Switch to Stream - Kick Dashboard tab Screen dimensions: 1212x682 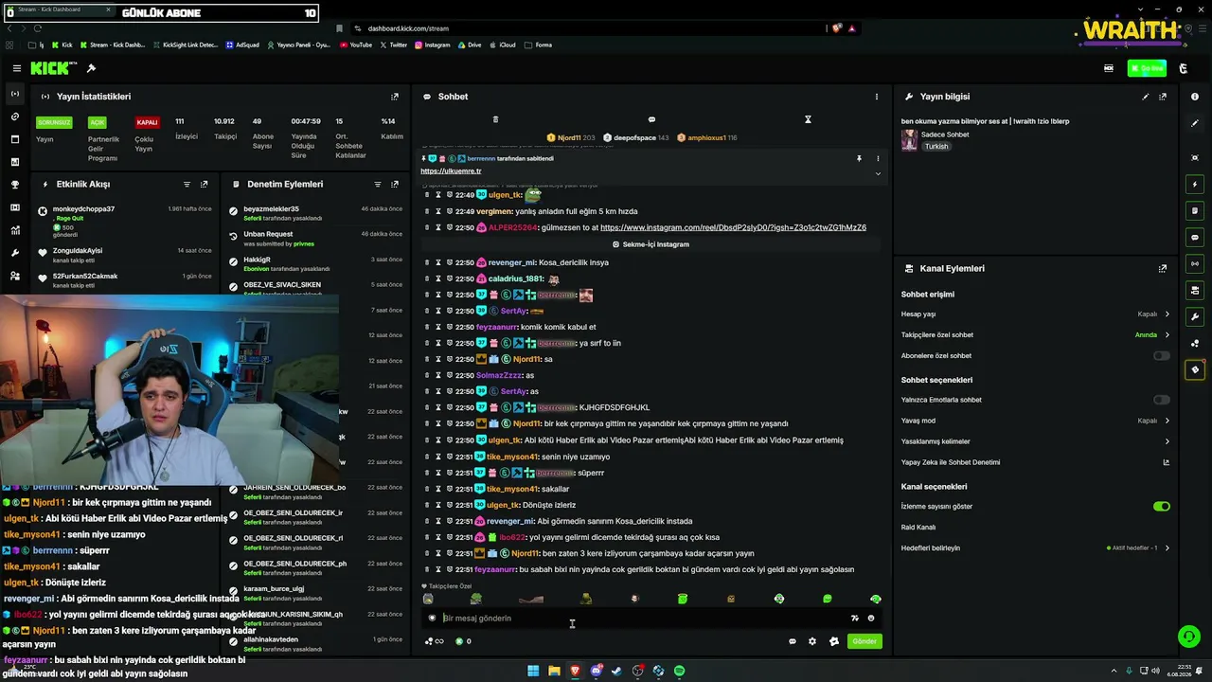pyautogui.click(x=57, y=9)
